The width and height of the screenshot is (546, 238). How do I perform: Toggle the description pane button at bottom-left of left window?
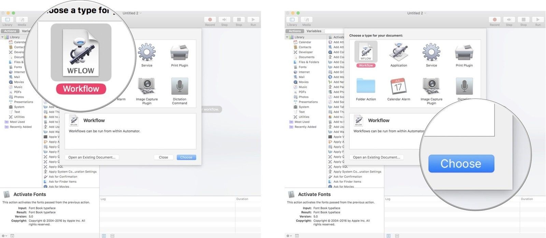tap(12, 236)
